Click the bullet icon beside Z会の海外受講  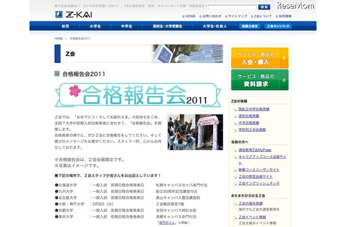(x=235, y=204)
